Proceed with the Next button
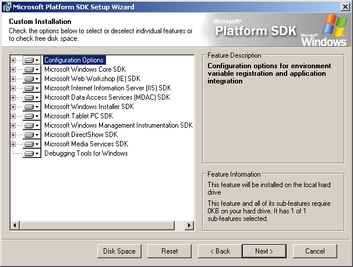This screenshot has width=353, height=267. (264, 251)
